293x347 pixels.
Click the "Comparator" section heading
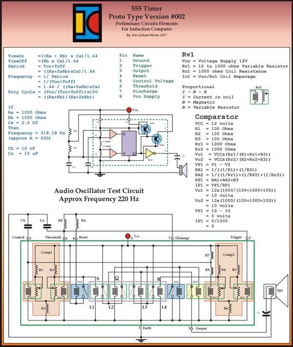[216, 117]
